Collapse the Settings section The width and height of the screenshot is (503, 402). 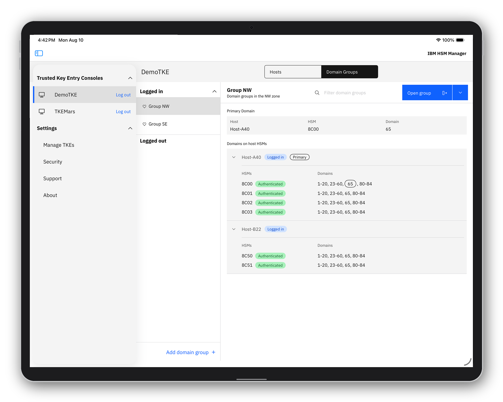point(130,128)
